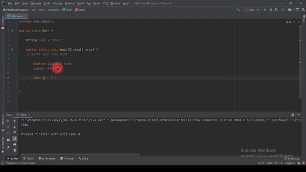Open the Help menu
Image resolution: width=306 pixels, height=172 pixels.
pos(126,3)
